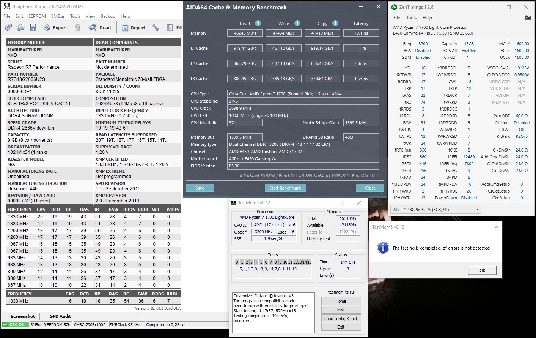
Task: Click the CPU Clock field showing 3698.9 MHz
Action: pyautogui.click(x=303, y=108)
